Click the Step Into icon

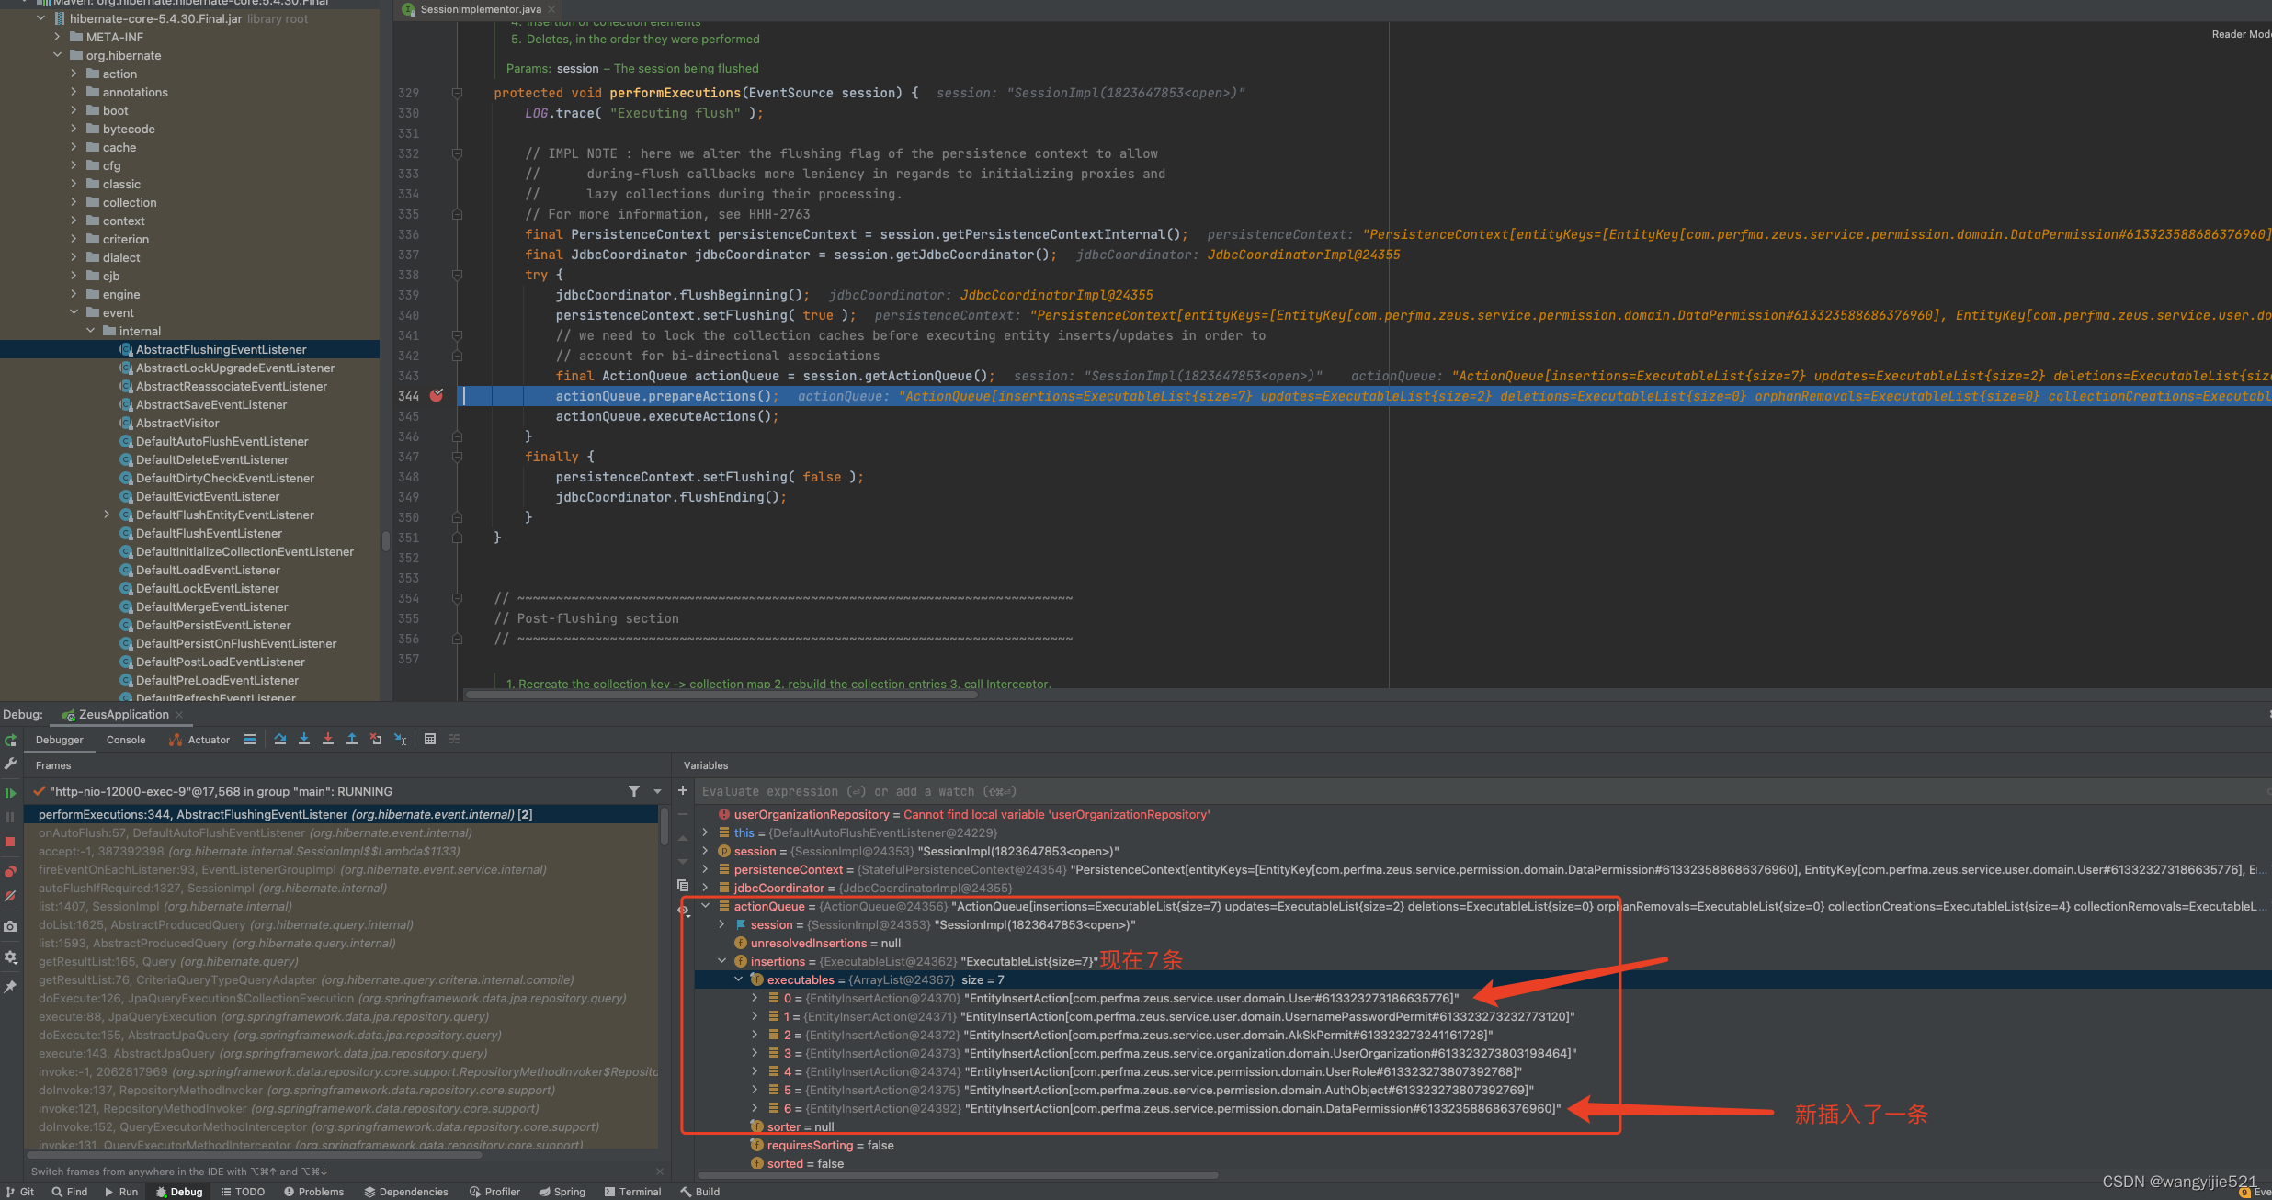point(304,739)
